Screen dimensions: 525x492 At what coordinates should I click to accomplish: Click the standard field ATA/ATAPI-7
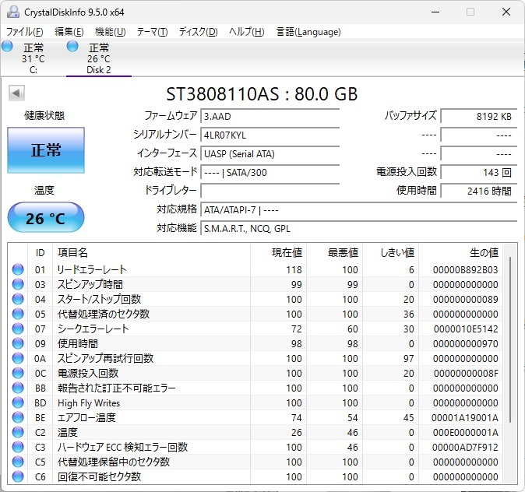(359, 210)
